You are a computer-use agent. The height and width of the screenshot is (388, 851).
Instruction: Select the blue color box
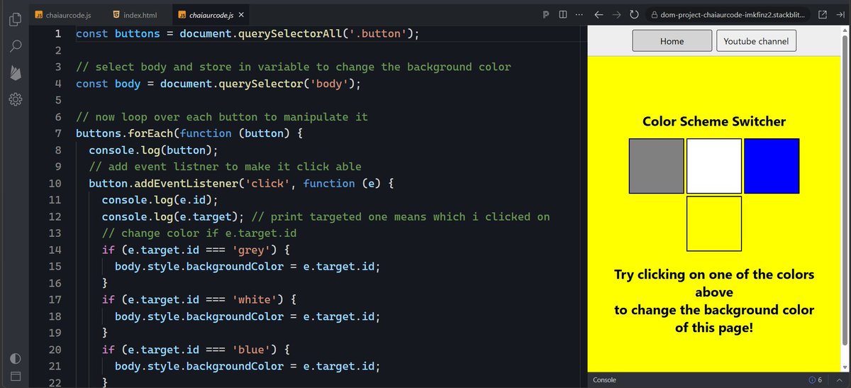pos(772,166)
